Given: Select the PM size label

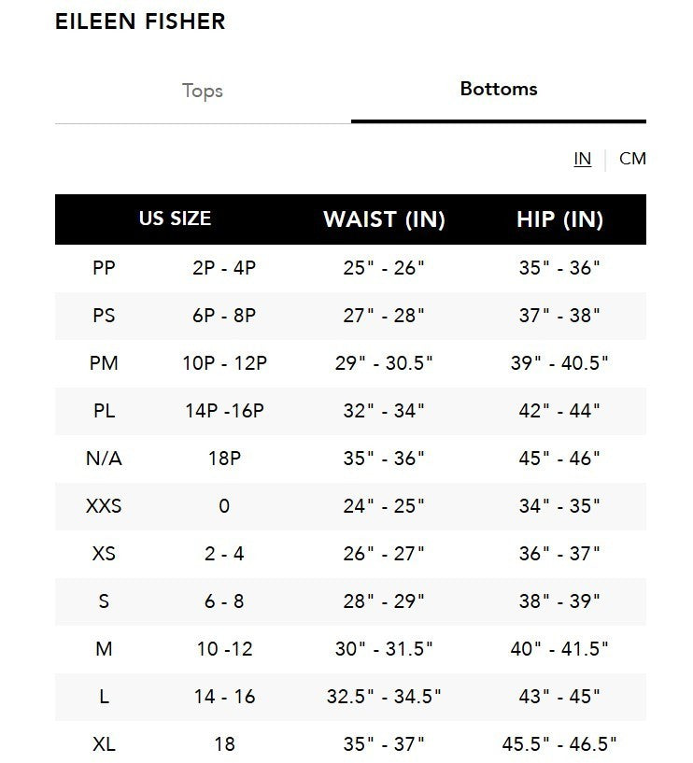Looking at the screenshot, I should click(104, 362).
